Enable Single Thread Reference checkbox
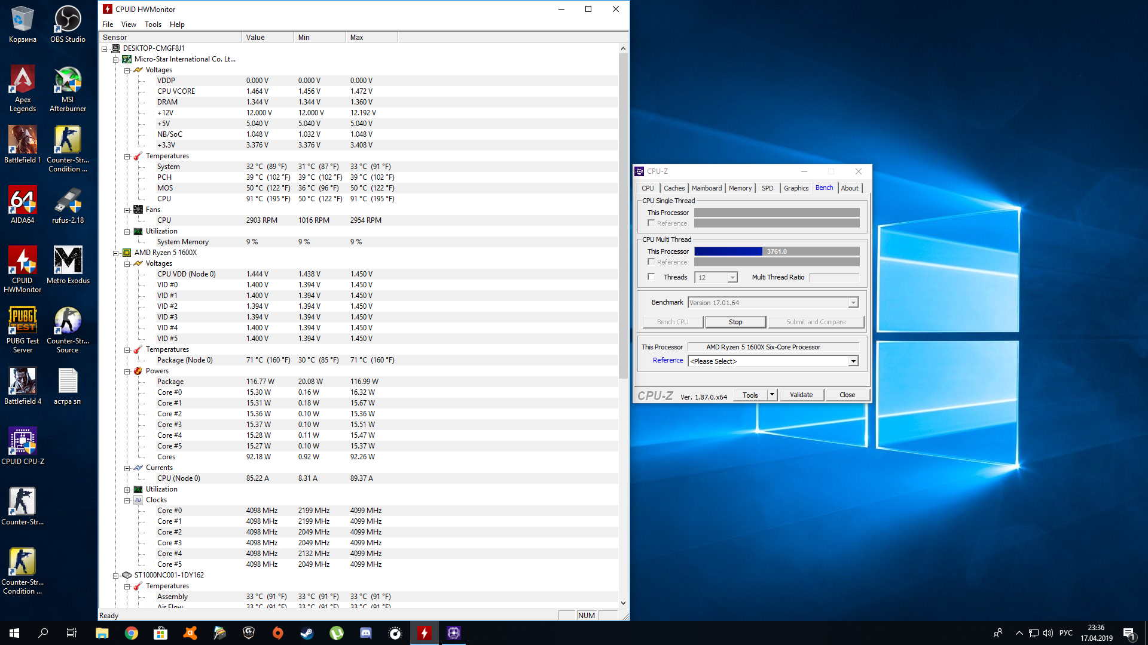This screenshot has width=1148, height=645. click(651, 223)
